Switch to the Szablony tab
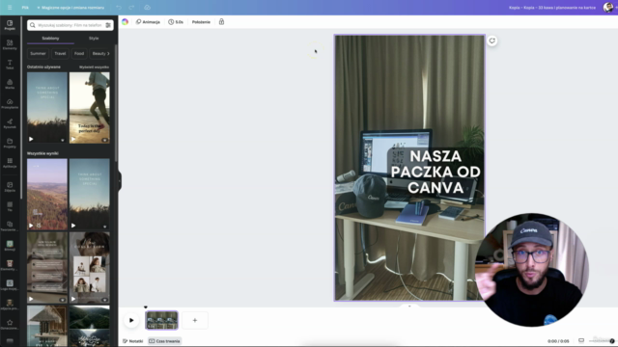618x347 pixels. click(x=50, y=39)
